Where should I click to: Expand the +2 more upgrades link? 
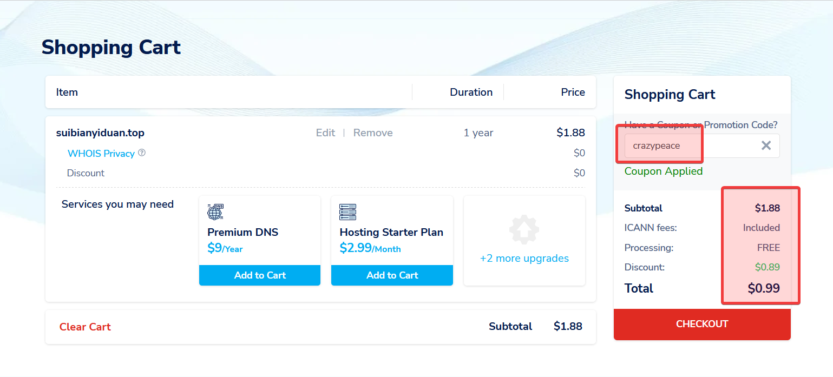(524, 259)
